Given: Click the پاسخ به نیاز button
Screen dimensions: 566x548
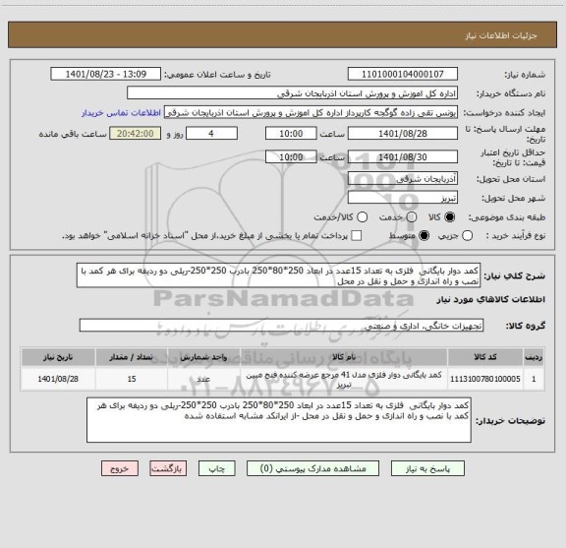Looking at the screenshot, I should (427, 469).
